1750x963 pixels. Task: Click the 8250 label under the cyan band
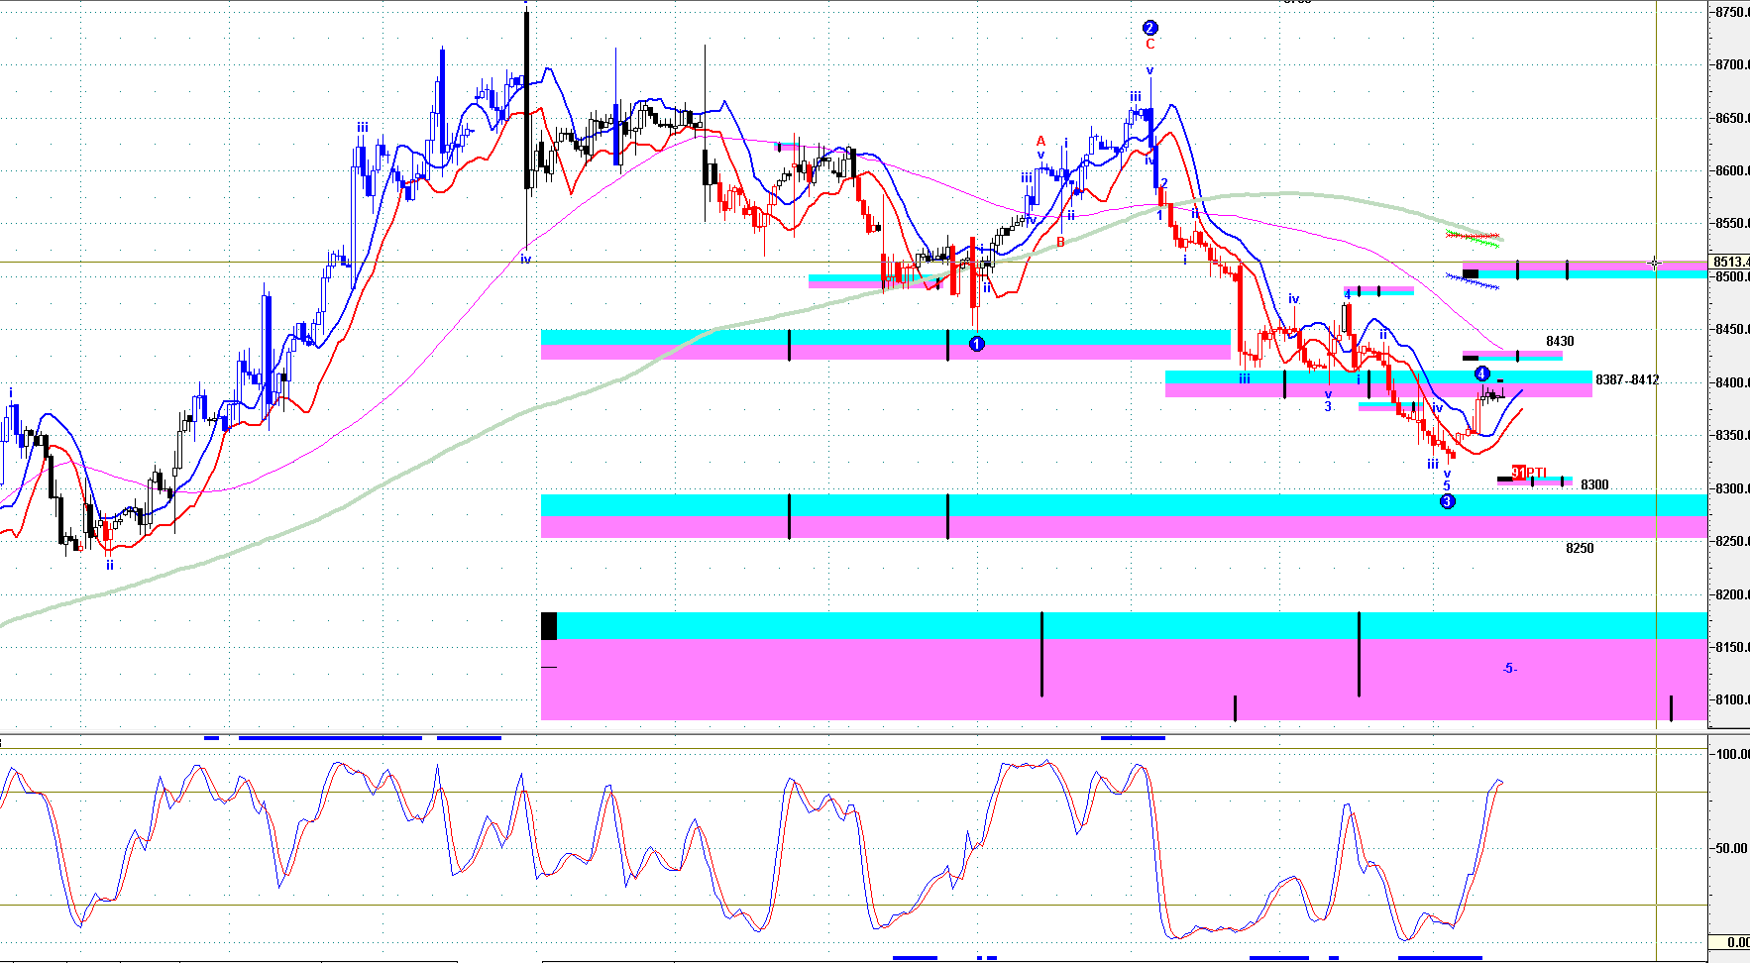[x=1580, y=548]
